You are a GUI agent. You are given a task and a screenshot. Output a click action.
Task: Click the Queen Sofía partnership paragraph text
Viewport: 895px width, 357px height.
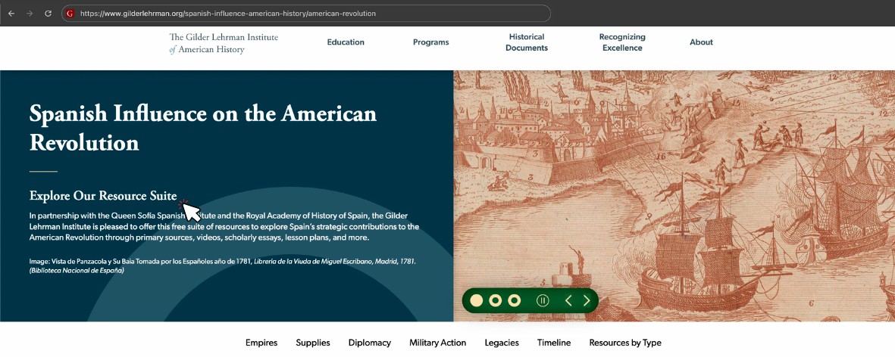[224, 227]
